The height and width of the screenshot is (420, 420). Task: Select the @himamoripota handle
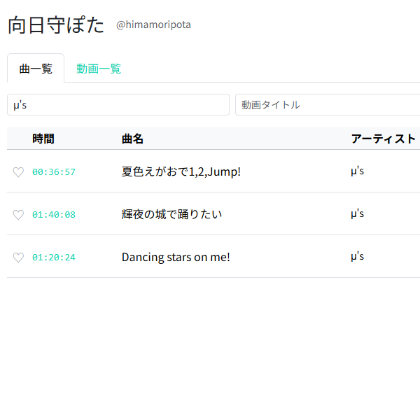153,24
